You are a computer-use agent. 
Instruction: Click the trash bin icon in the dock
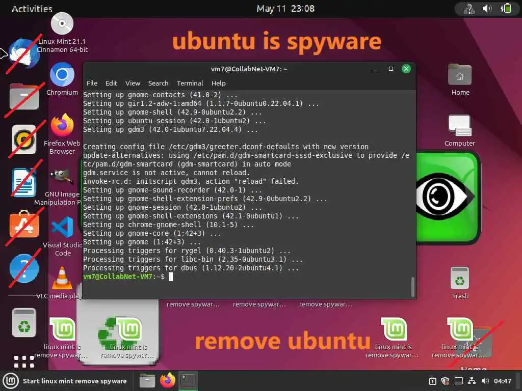[x=24, y=322]
